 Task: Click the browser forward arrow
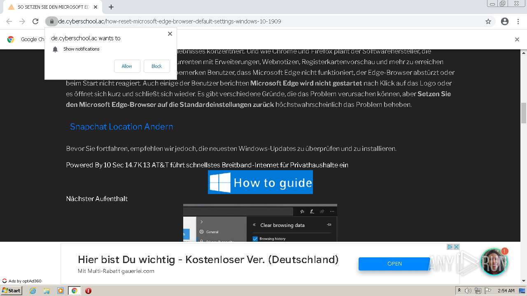pos(22,21)
